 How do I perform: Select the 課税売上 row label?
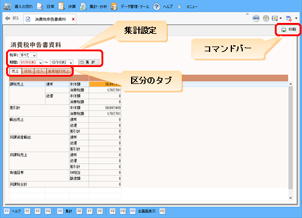pos(17,84)
